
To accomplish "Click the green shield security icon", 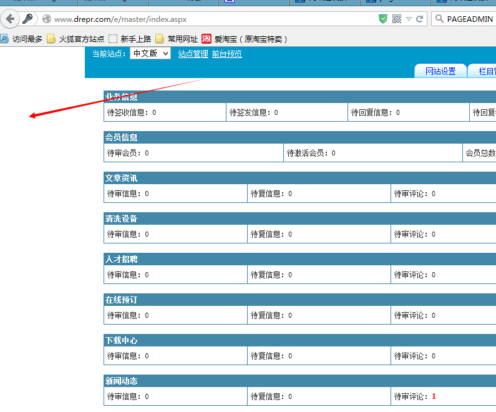I will (383, 19).
